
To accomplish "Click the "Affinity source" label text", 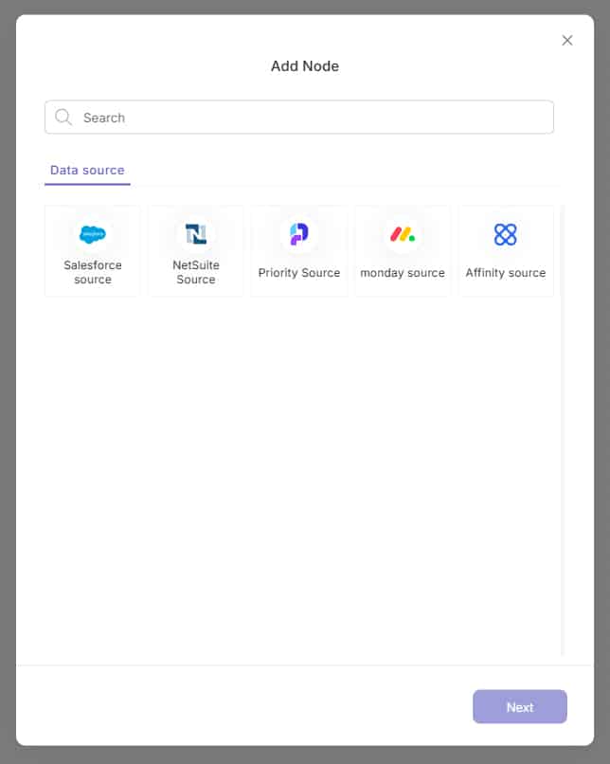I will (505, 273).
